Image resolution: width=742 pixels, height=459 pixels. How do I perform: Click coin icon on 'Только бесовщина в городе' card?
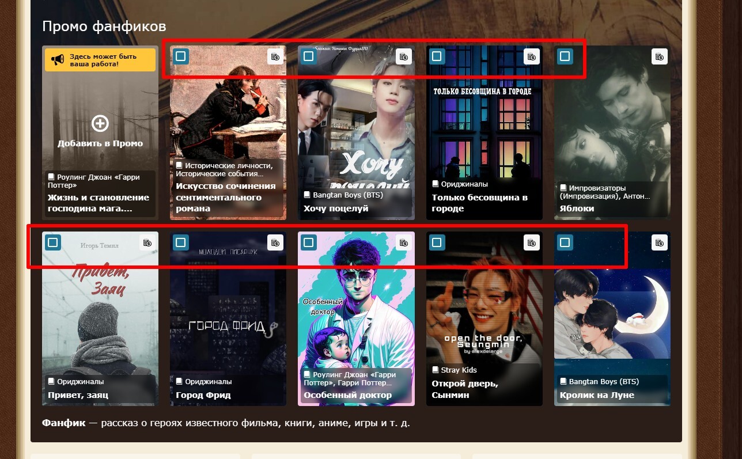point(531,56)
